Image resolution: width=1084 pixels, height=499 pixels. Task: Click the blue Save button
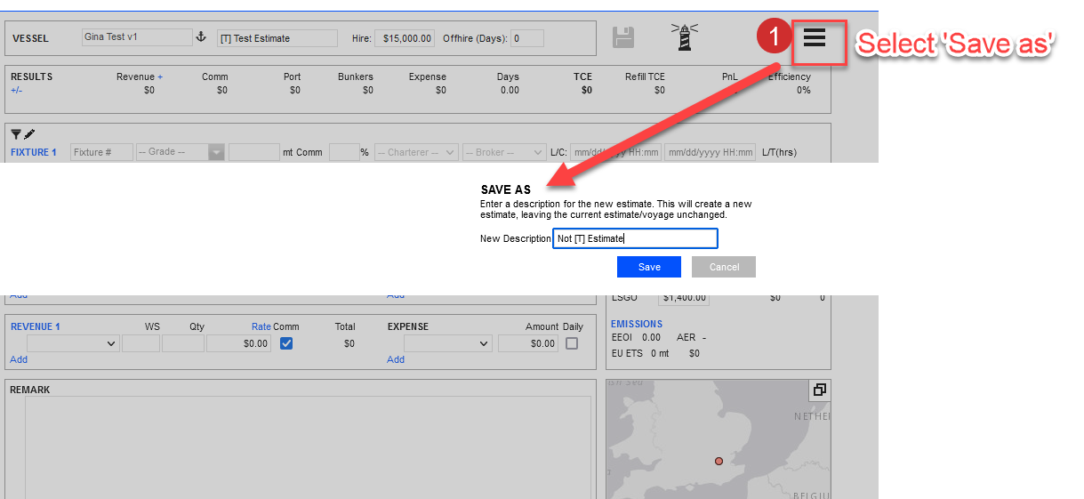[649, 267]
